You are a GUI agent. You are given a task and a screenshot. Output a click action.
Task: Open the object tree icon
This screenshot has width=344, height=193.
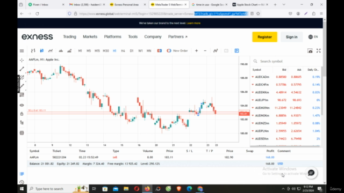click(x=21, y=123)
